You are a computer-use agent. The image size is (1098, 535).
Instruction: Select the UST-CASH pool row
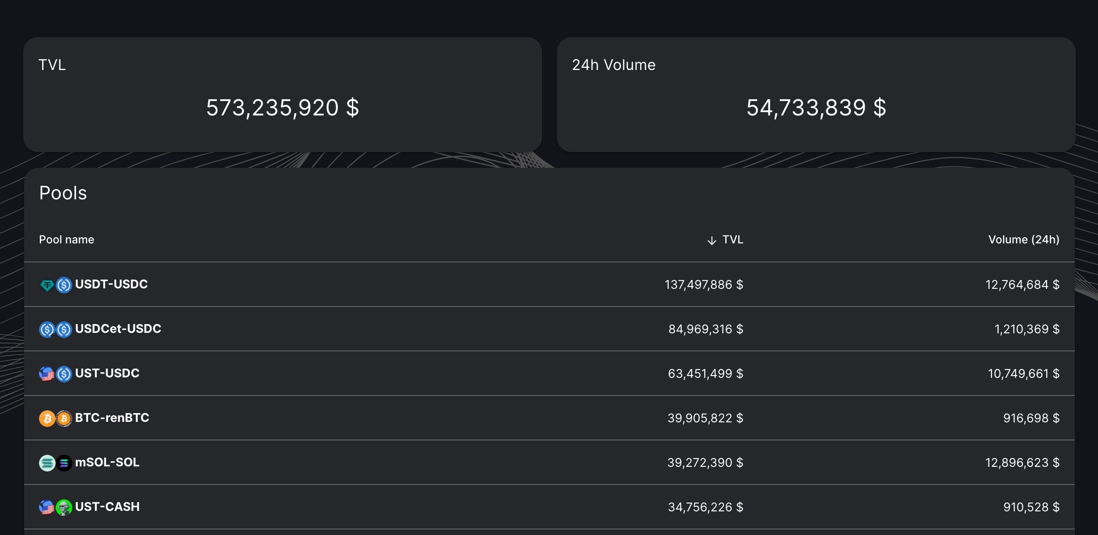[x=107, y=507]
